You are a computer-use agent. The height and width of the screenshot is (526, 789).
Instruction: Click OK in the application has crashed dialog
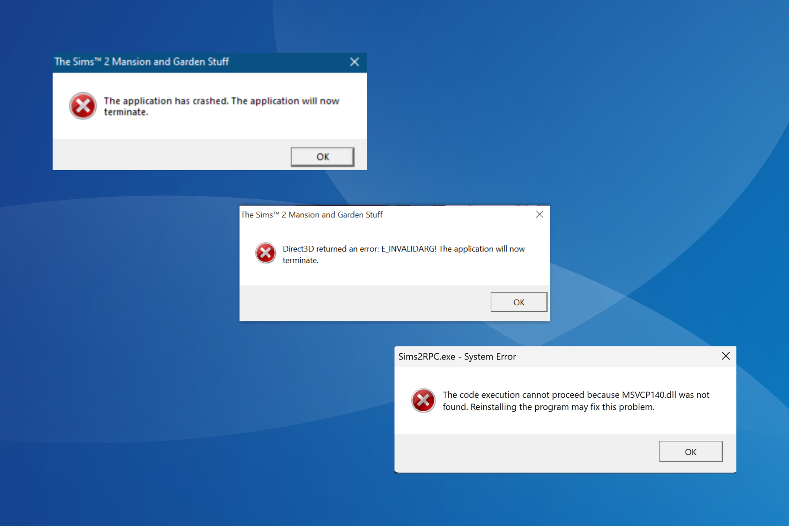pyautogui.click(x=323, y=157)
